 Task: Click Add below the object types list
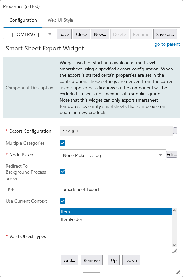[x=70, y=260]
